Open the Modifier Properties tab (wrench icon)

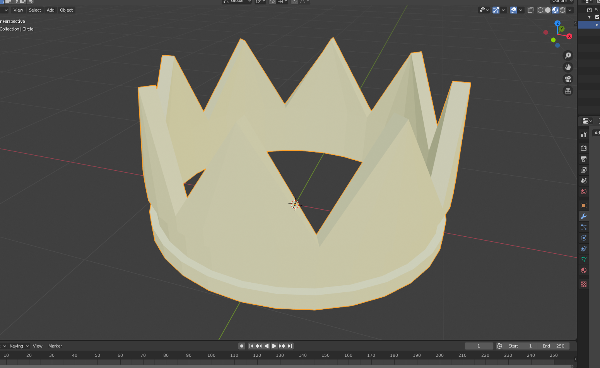pos(583,216)
